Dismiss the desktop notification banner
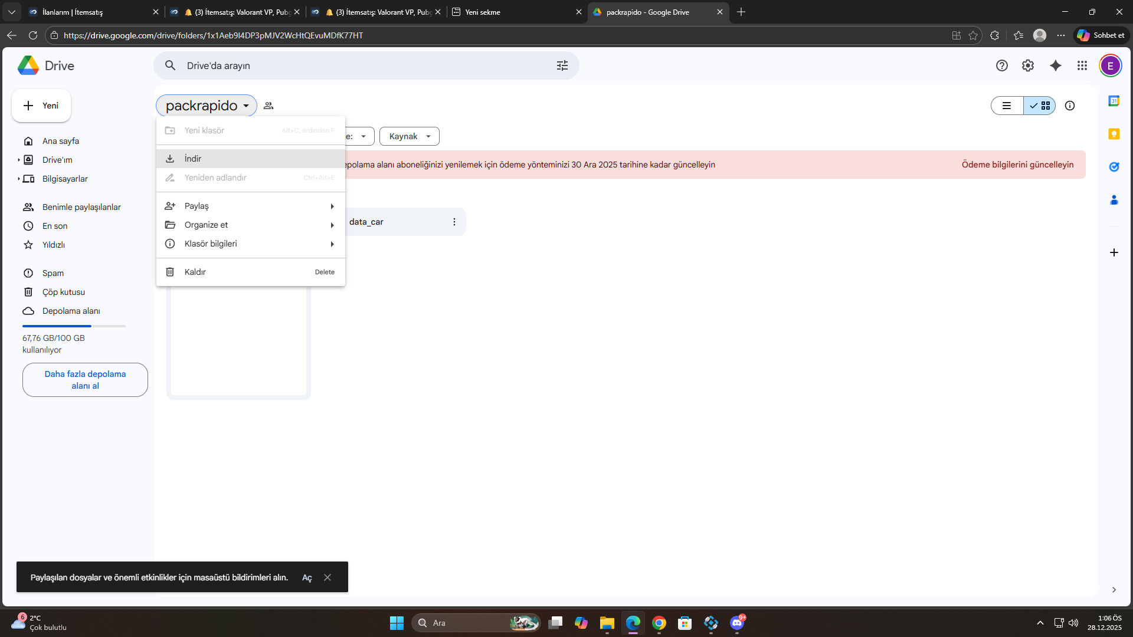The width and height of the screenshot is (1133, 637). pyautogui.click(x=328, y=577)
